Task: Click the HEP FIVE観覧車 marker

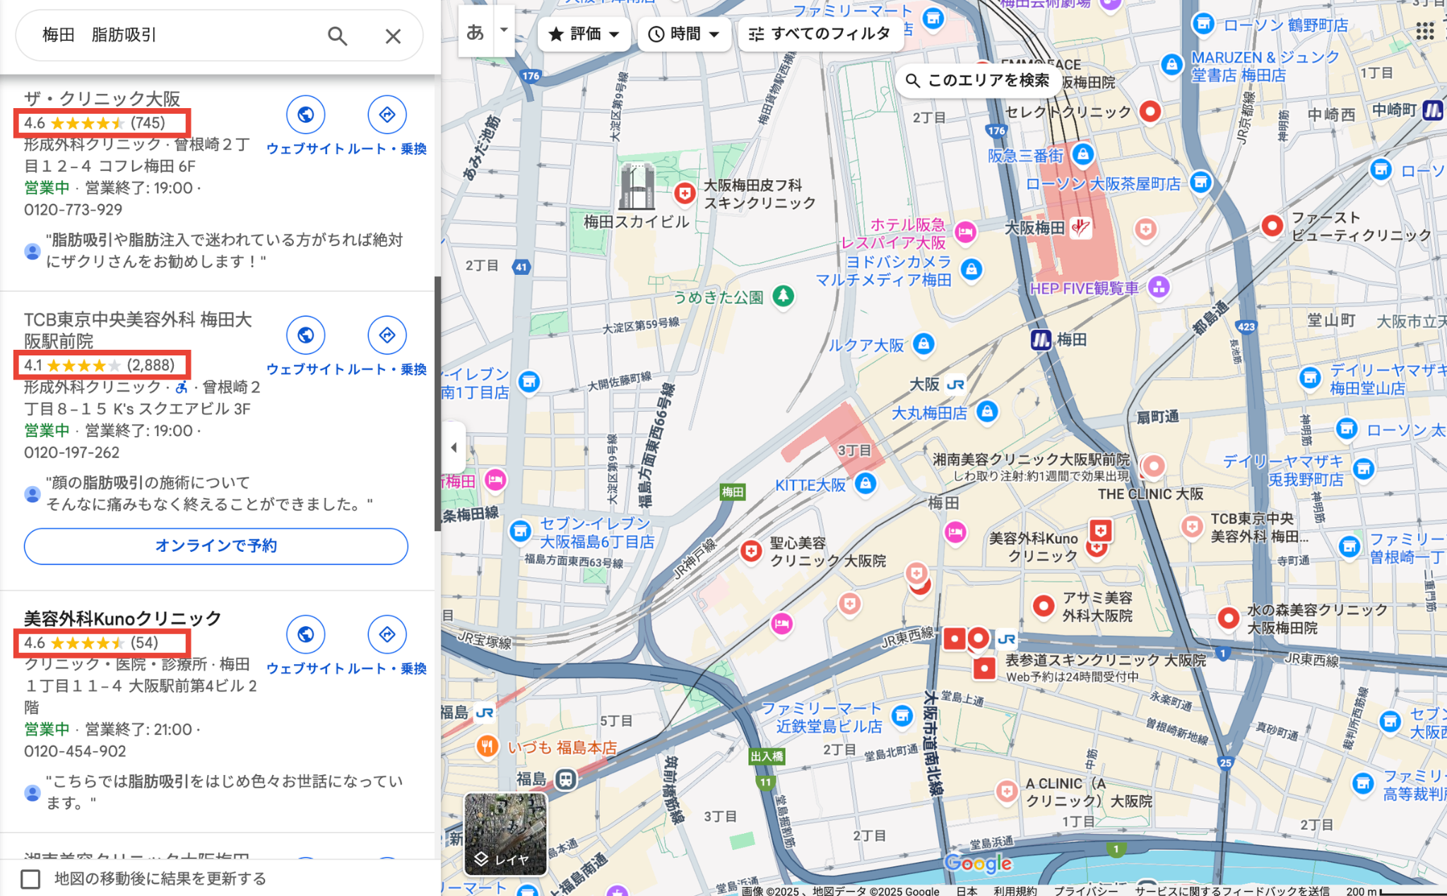Action: point(1158,287)
